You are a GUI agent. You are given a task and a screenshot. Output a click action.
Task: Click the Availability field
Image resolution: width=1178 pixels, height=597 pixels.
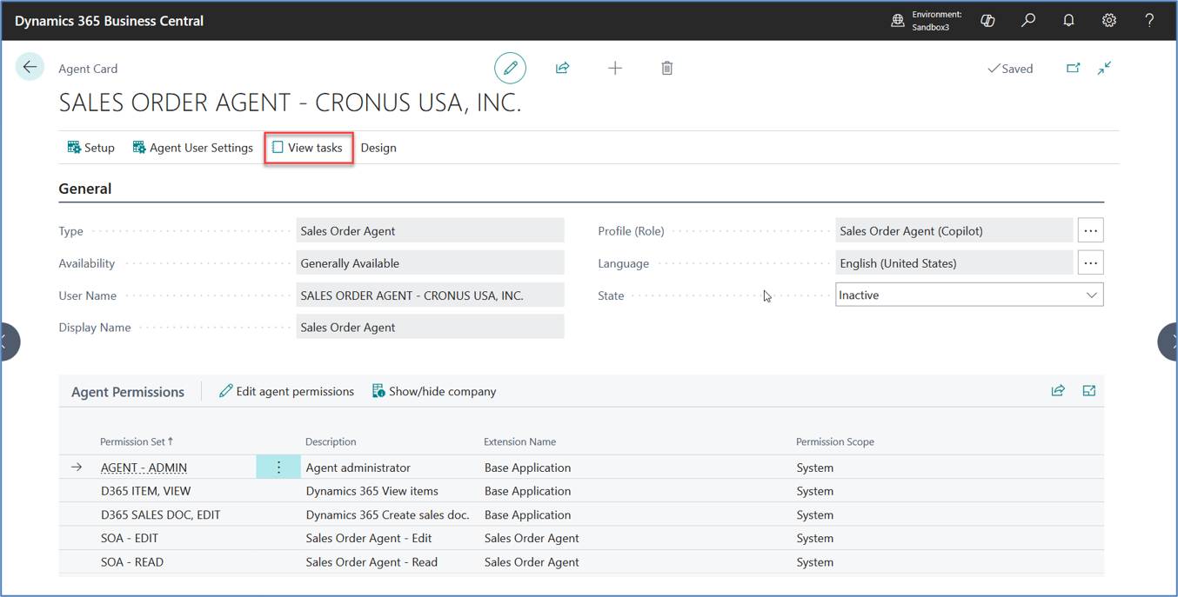pos(430,262)
